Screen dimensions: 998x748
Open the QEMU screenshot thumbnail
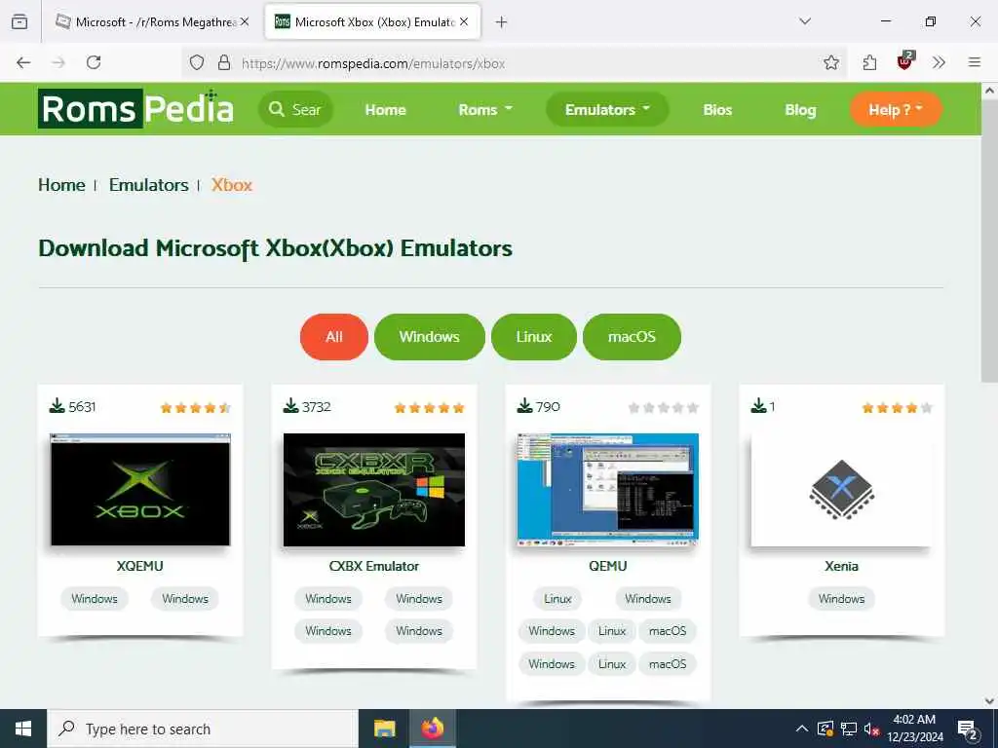tap(608, 490)
